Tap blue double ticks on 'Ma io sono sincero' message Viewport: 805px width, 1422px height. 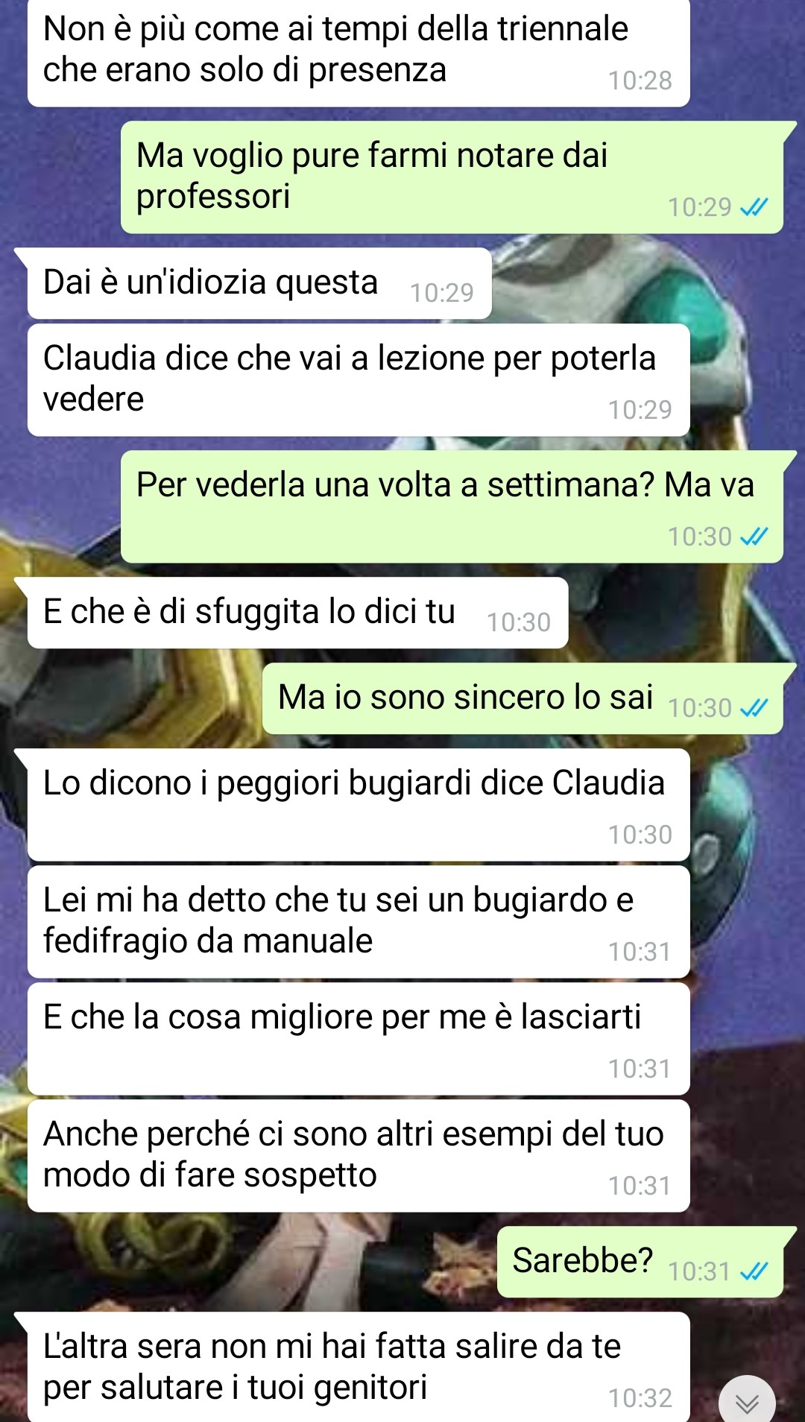[754, 708]
